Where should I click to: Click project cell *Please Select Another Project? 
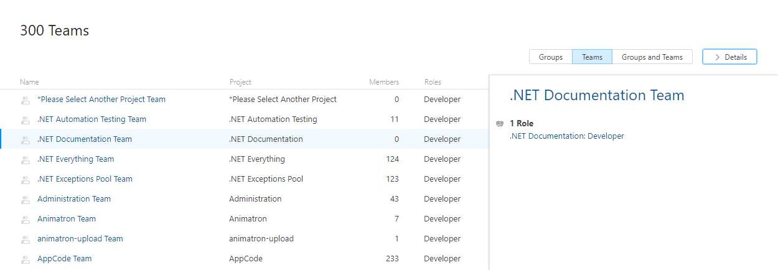283,100
